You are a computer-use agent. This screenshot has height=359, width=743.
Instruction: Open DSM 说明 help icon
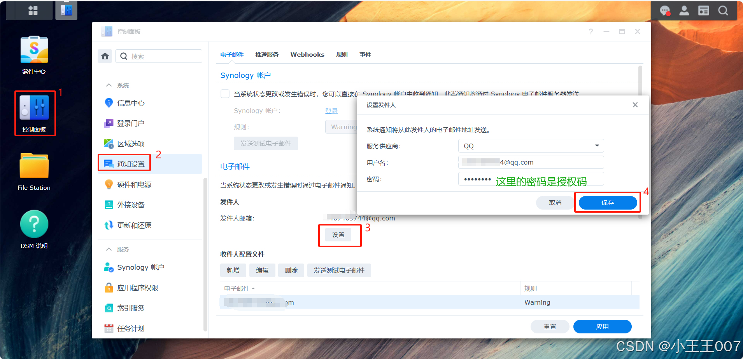[x=34, y=229]
